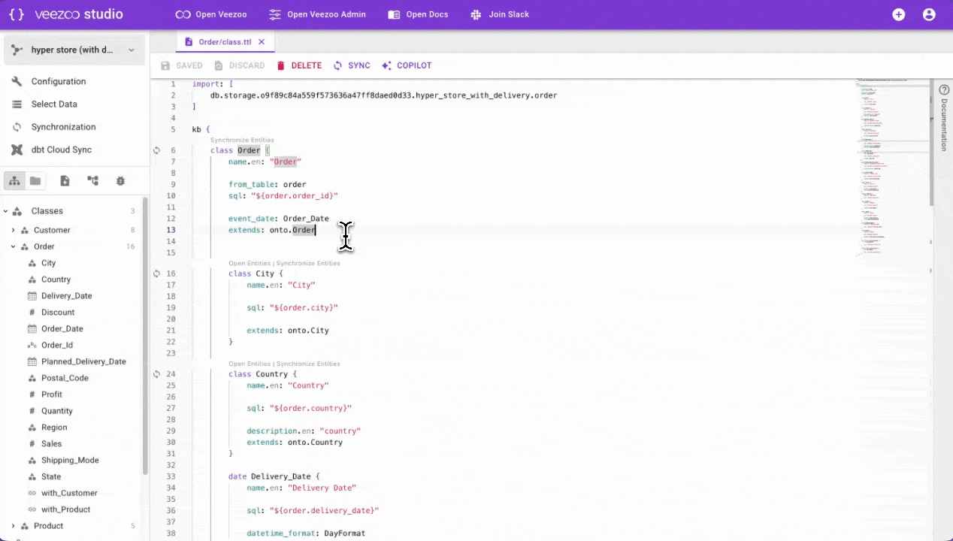
Task: Switch to hierarchy tree view toggle
Action: (x=14, y=181)
